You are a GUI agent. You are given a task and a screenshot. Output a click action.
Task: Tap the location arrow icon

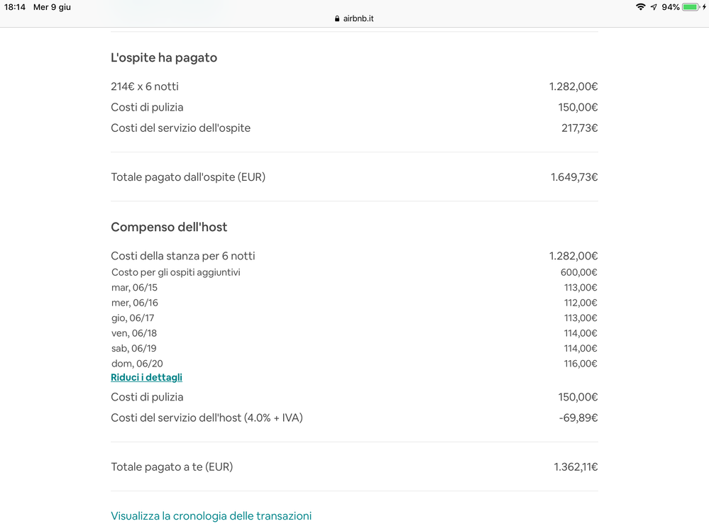pos(654,7)
